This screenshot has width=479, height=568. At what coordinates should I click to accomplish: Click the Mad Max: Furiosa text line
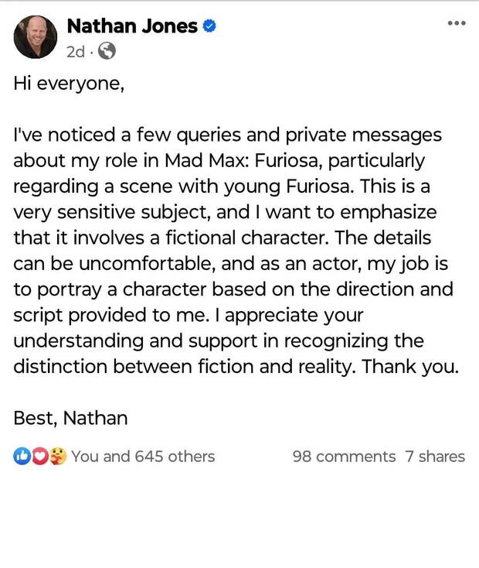pos(219,160)
